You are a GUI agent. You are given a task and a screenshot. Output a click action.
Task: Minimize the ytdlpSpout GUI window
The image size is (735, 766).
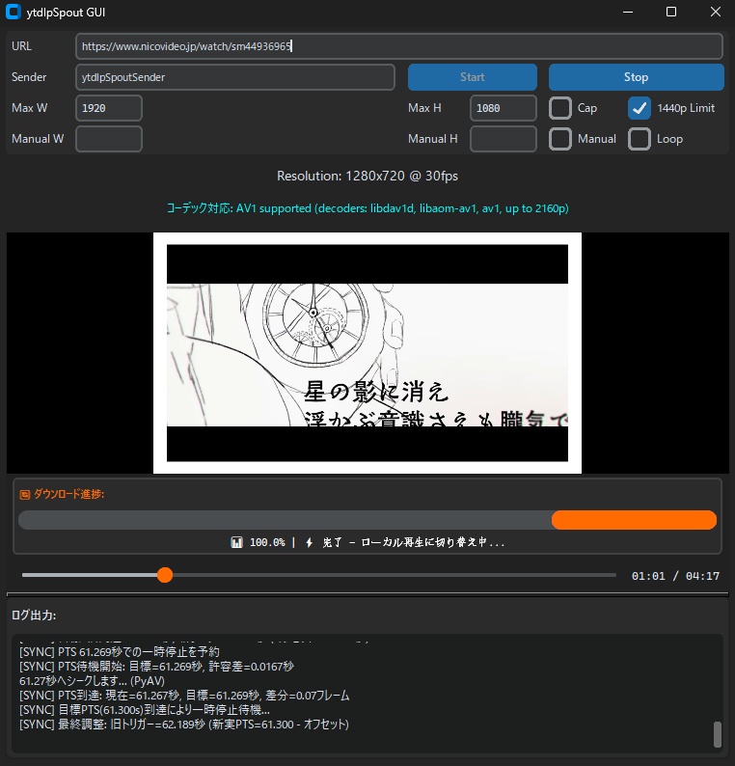[x=628, y=12]
